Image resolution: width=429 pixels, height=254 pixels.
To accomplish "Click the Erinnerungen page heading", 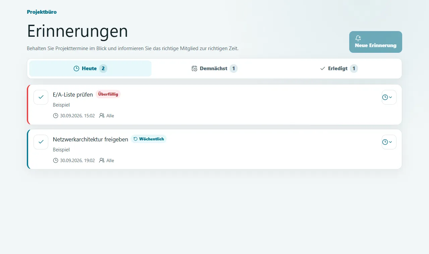I will (77, 31).
